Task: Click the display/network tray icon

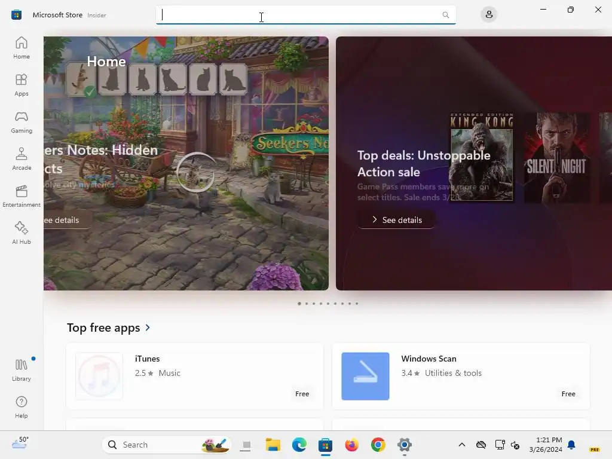Action: [500, 445]
